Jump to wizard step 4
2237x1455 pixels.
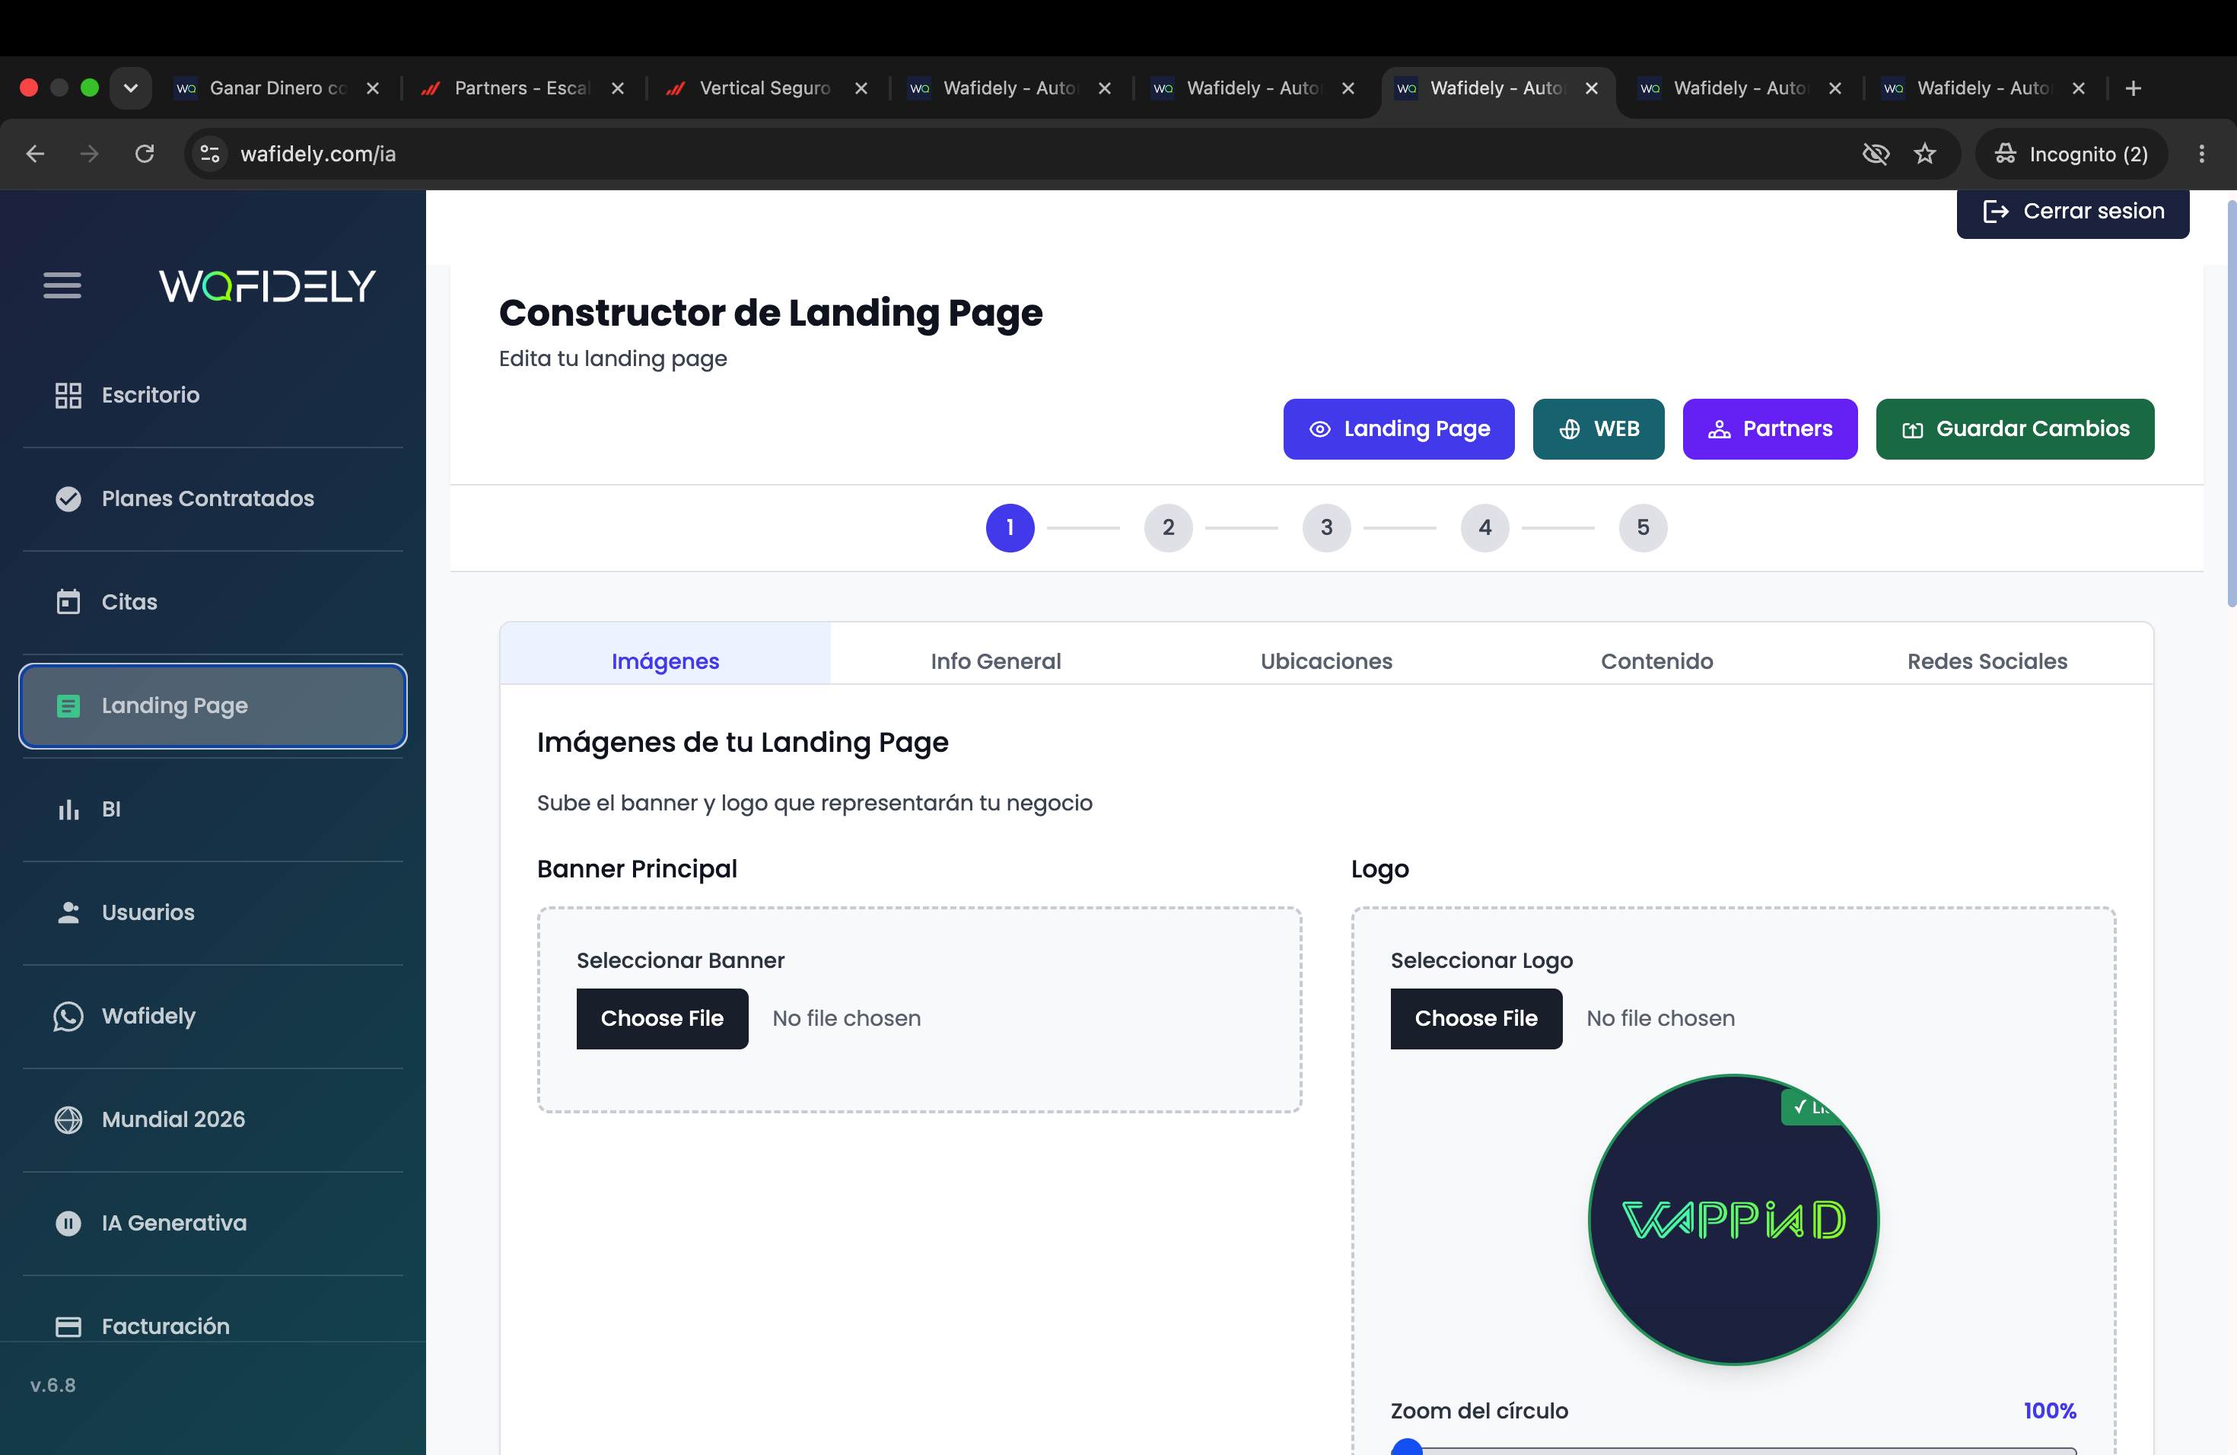point(1484,527)
